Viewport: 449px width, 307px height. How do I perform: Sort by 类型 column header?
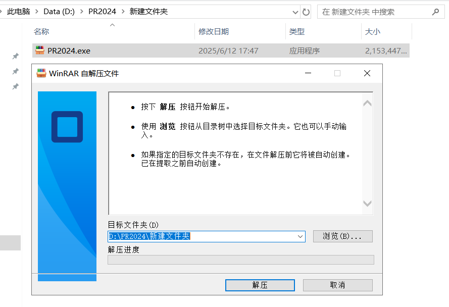(x=296, y=31)
